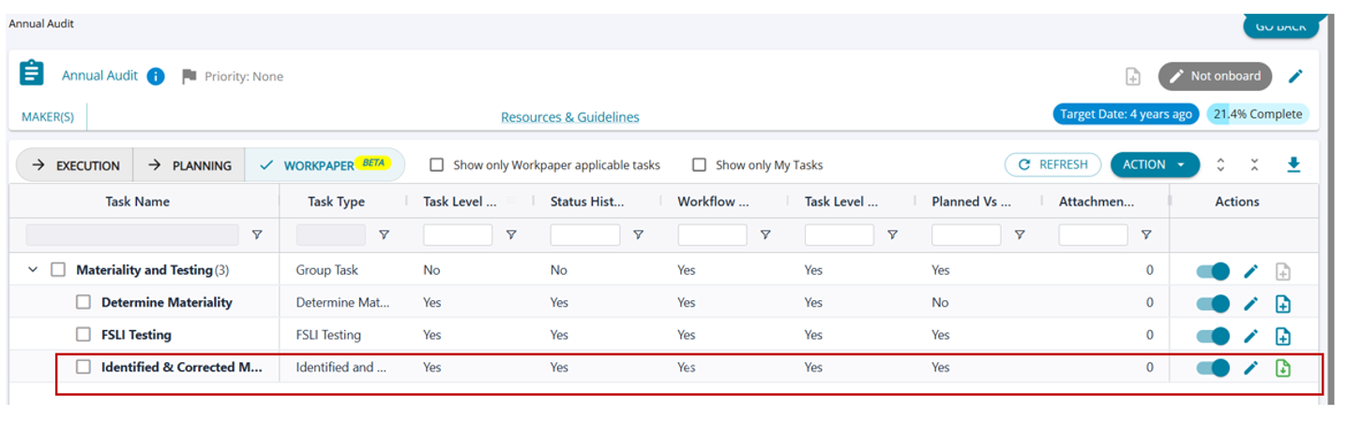Switch to the EXECUTION tab

pyautogui.click(x=75, y=166)
